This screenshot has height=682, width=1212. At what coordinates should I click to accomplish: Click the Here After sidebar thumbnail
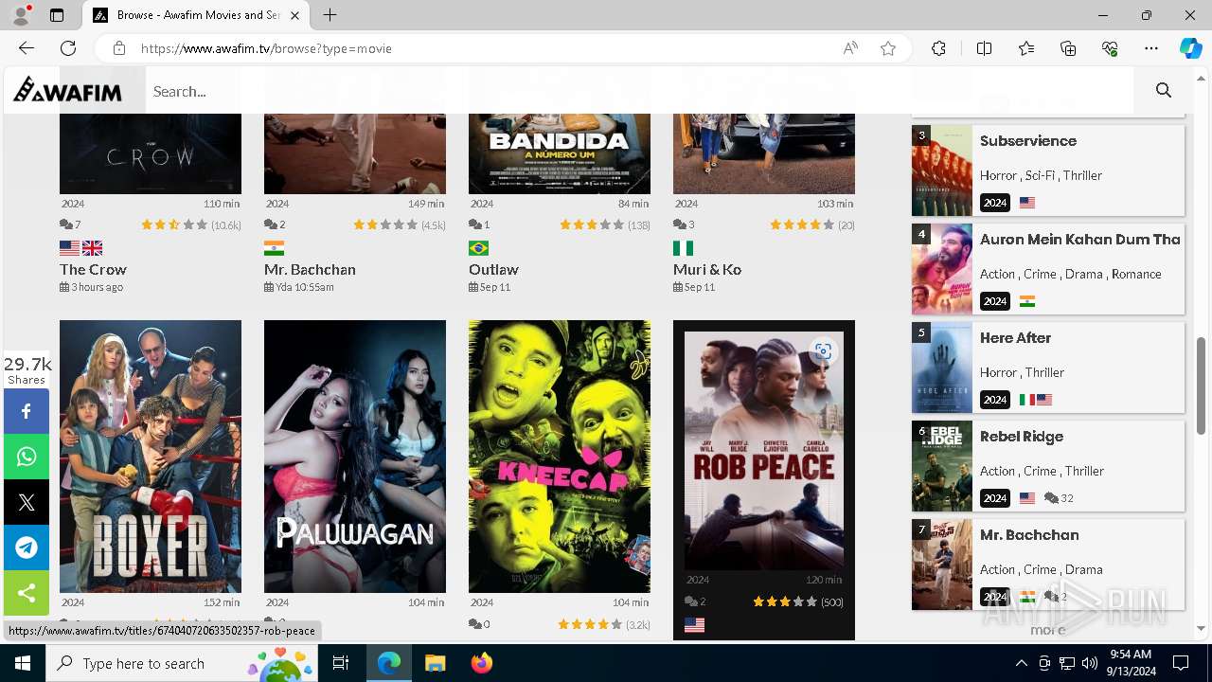942,368
